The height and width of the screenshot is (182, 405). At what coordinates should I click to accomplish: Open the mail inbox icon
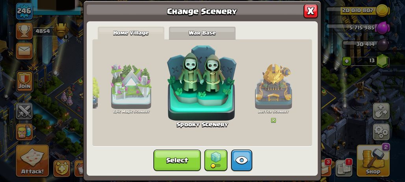pyautogui.click(x=24, y=51)
